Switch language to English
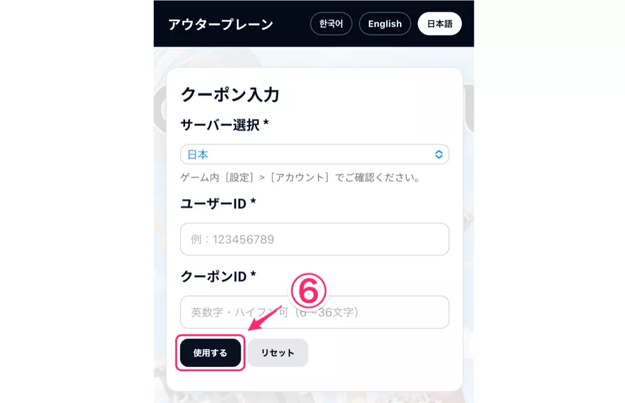The width and height of the screenshot is (625, 403). [384, 24]
